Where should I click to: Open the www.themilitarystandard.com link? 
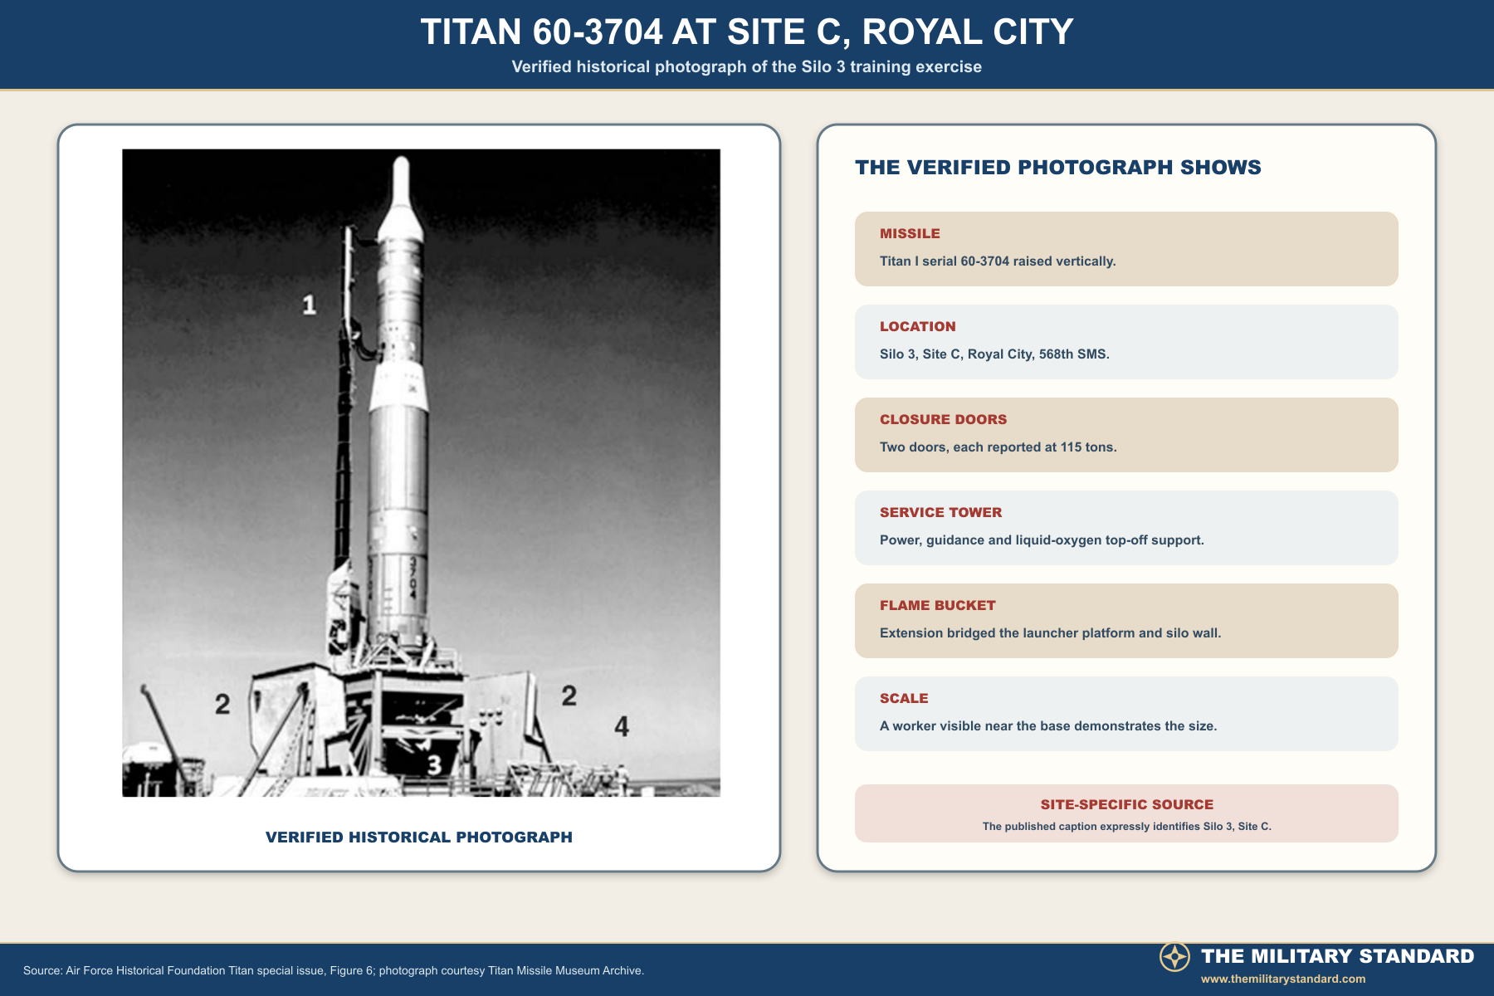pyautogui.click(x=1283, y=979)
